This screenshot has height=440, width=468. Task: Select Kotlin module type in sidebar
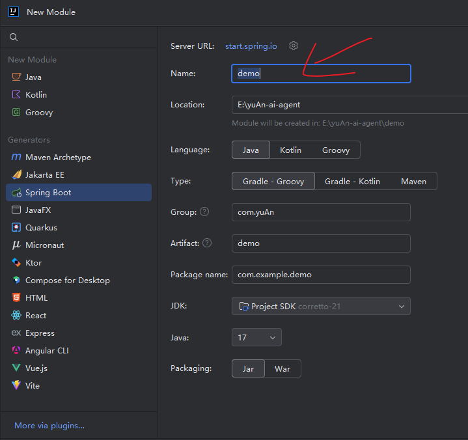coord(79,94)
